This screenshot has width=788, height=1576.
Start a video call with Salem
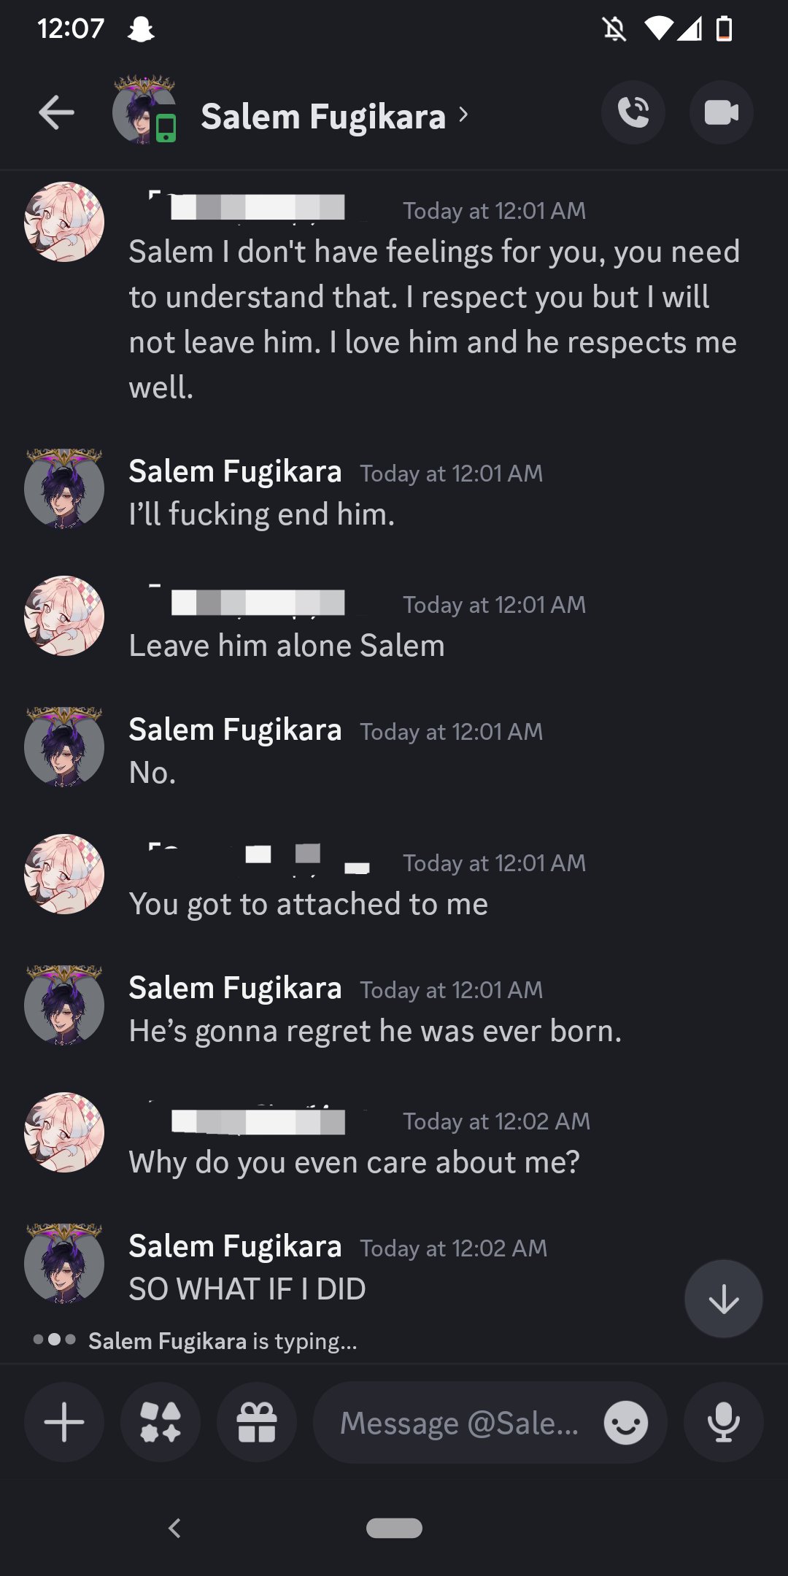click(x=721, y=113)
